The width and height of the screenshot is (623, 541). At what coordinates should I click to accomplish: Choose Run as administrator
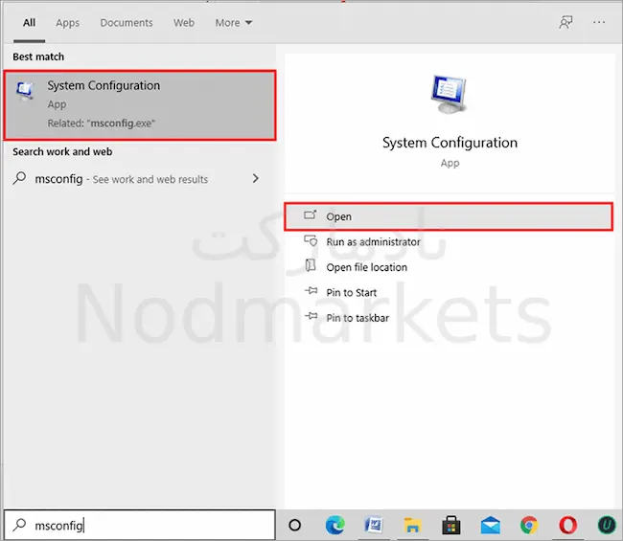(x=373, y=241)
